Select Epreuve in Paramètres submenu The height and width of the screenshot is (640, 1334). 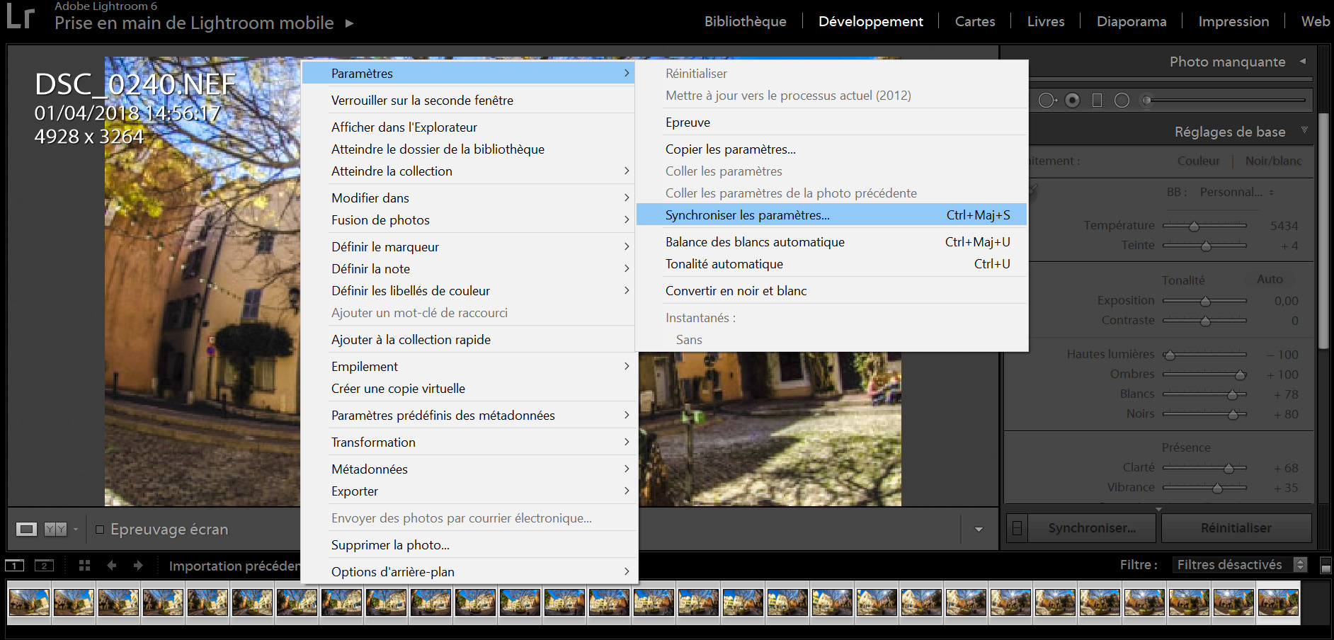(831, 122)
